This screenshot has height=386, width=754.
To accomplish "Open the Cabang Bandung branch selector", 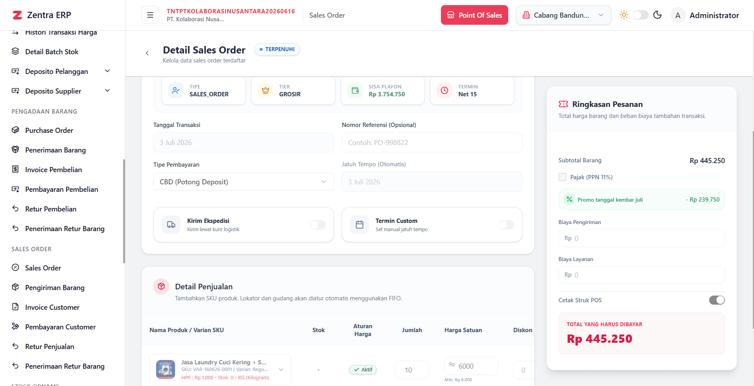I will pos(563,15).
